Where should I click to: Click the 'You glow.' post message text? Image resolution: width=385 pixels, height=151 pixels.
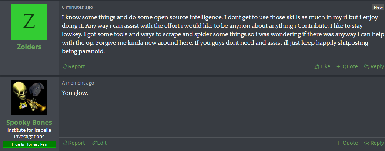pos(75,93)
